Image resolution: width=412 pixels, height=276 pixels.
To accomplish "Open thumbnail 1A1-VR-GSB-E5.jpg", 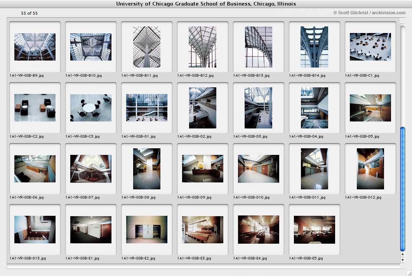I will (x=315, y=230).
